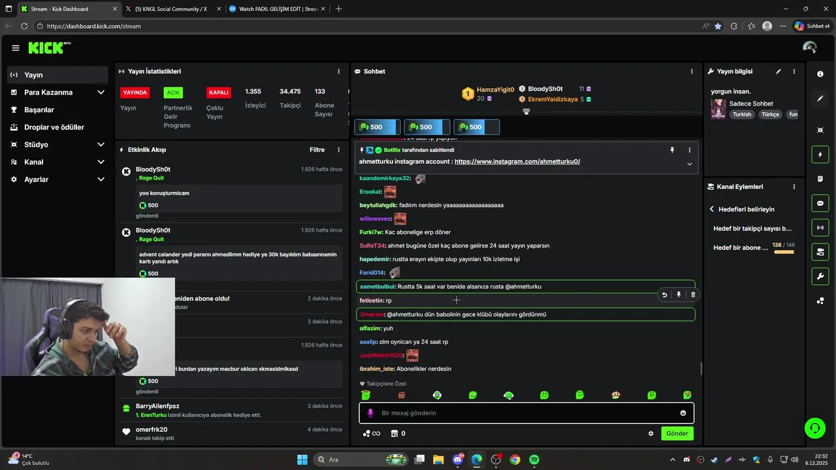
Task: Click the Sadece Sohbet category thumbnail
Action: (x=718, y=109)
